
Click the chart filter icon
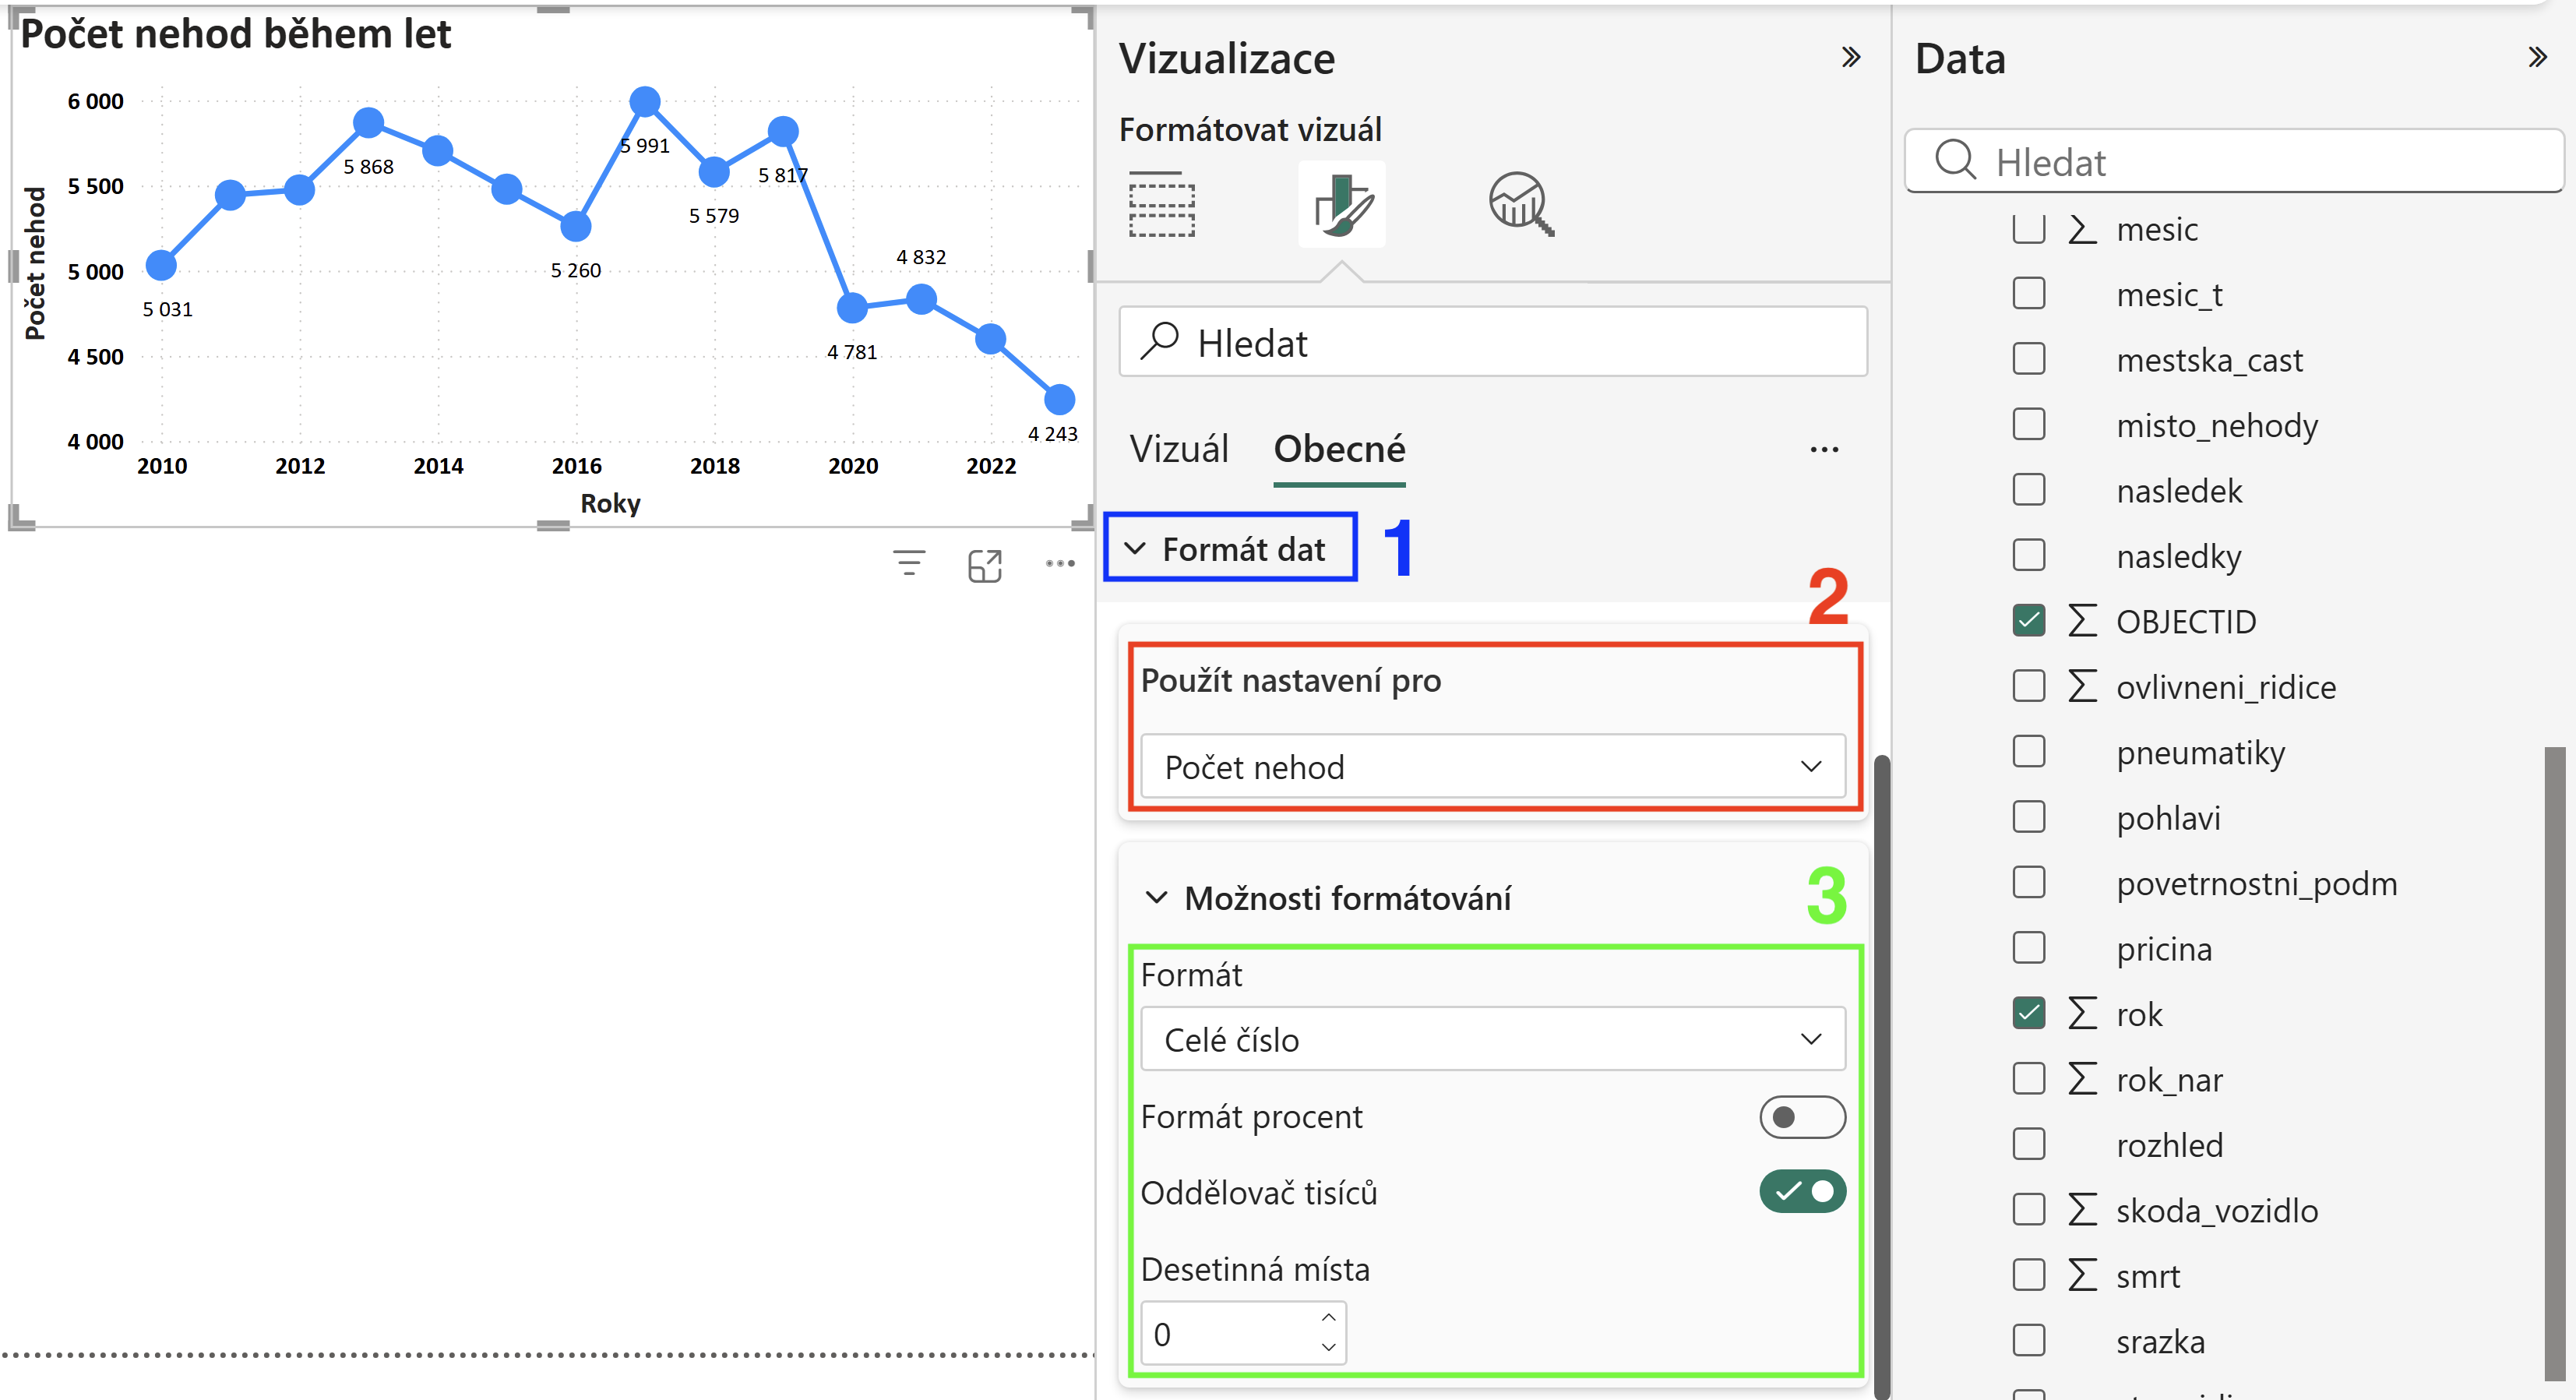pos(909,564)
